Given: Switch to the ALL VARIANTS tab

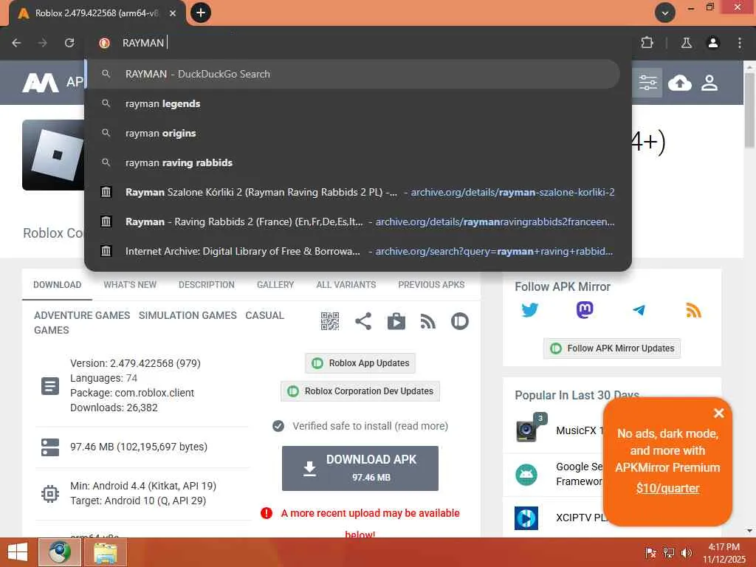Looking at the screenshot, I should pyautogui.click(x=346, y=285).
